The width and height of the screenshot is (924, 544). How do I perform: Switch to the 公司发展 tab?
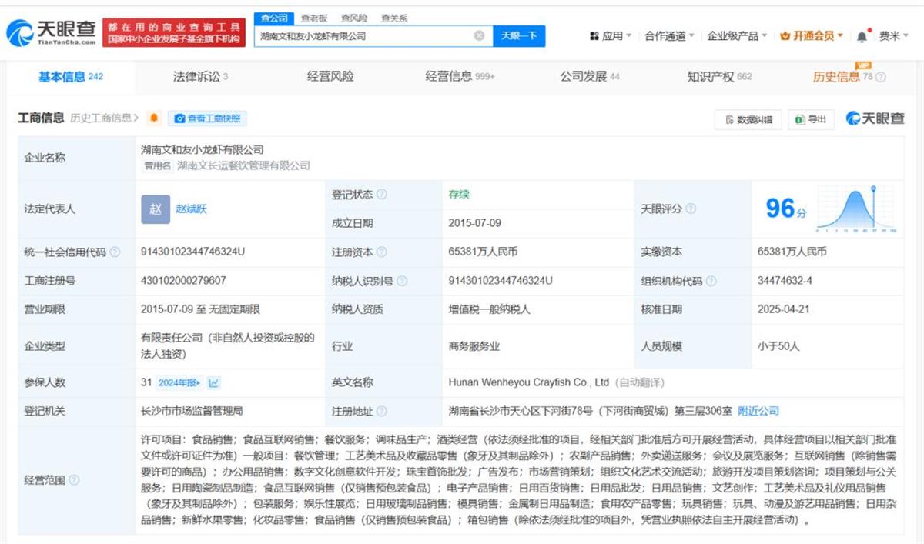click(x=590, y=77)
